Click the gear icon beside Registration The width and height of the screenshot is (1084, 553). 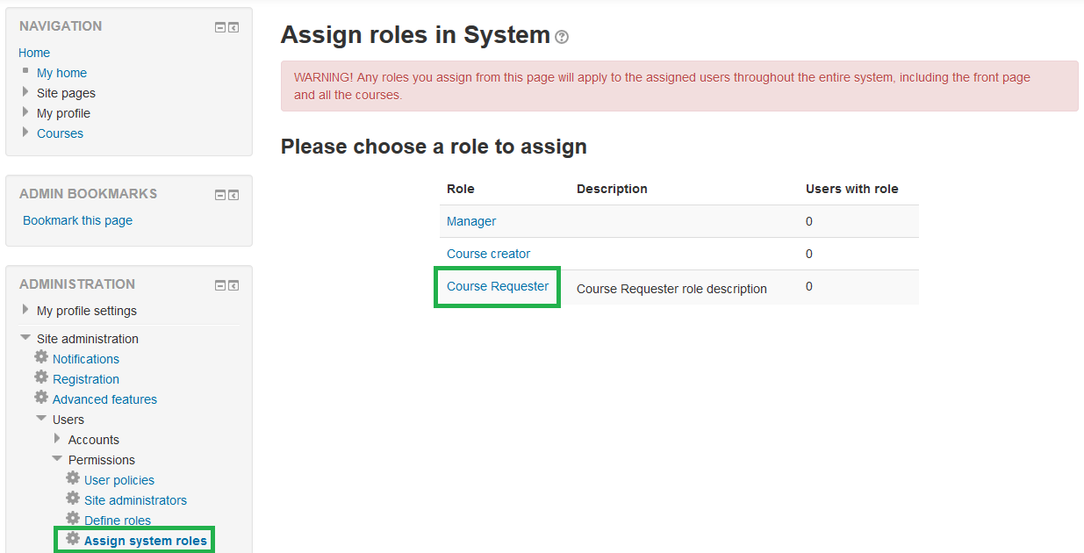click(41, 377)
